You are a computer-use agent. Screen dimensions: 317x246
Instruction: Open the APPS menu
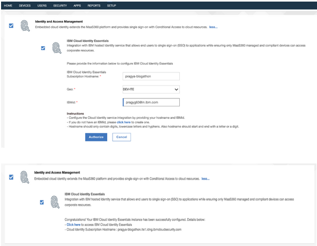pos(77,6)
